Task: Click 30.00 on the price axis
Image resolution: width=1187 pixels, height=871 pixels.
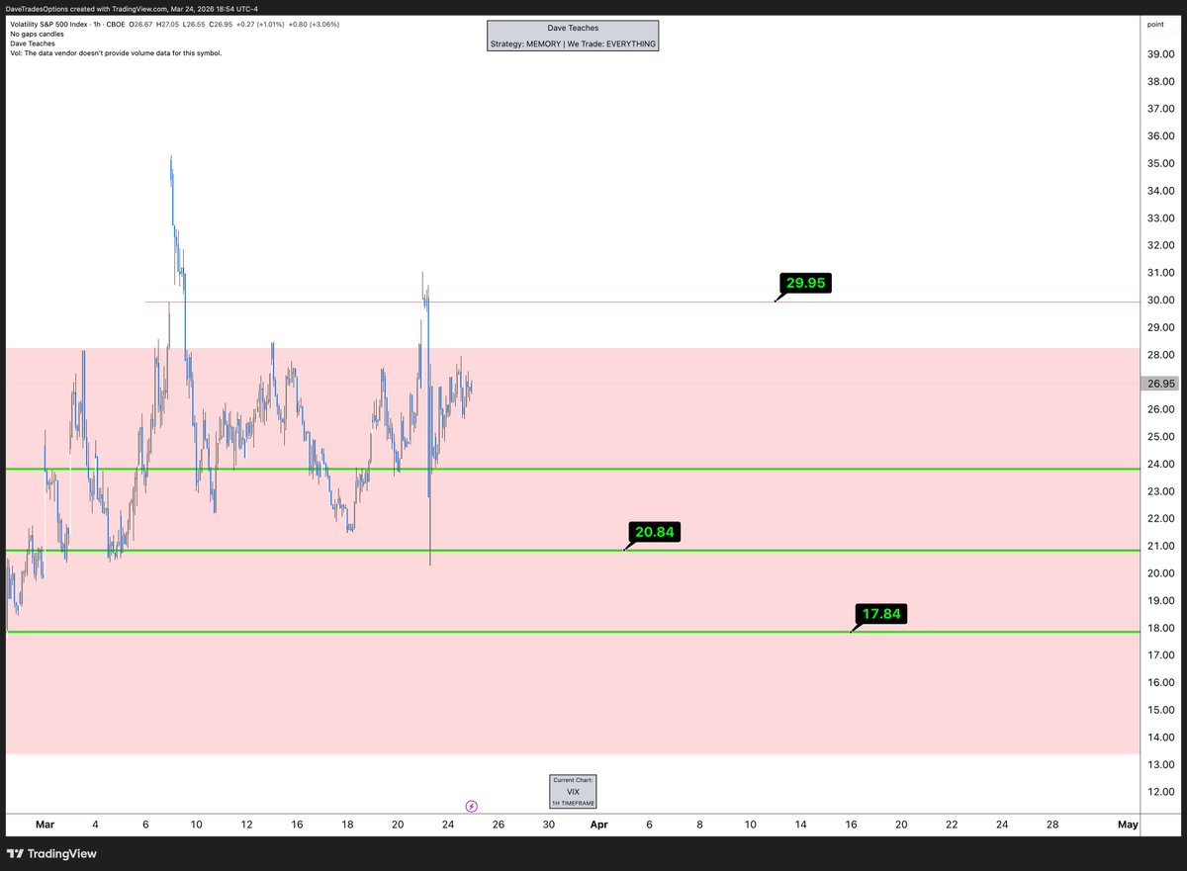Action: pyautogui.click(x=1159, y=301)
